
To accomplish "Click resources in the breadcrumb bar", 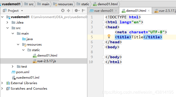I will [x=65, y=4].
